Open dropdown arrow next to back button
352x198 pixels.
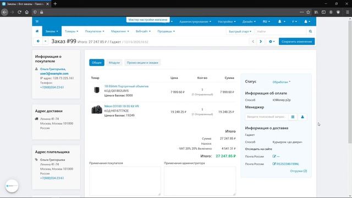(x=45, y=41)
